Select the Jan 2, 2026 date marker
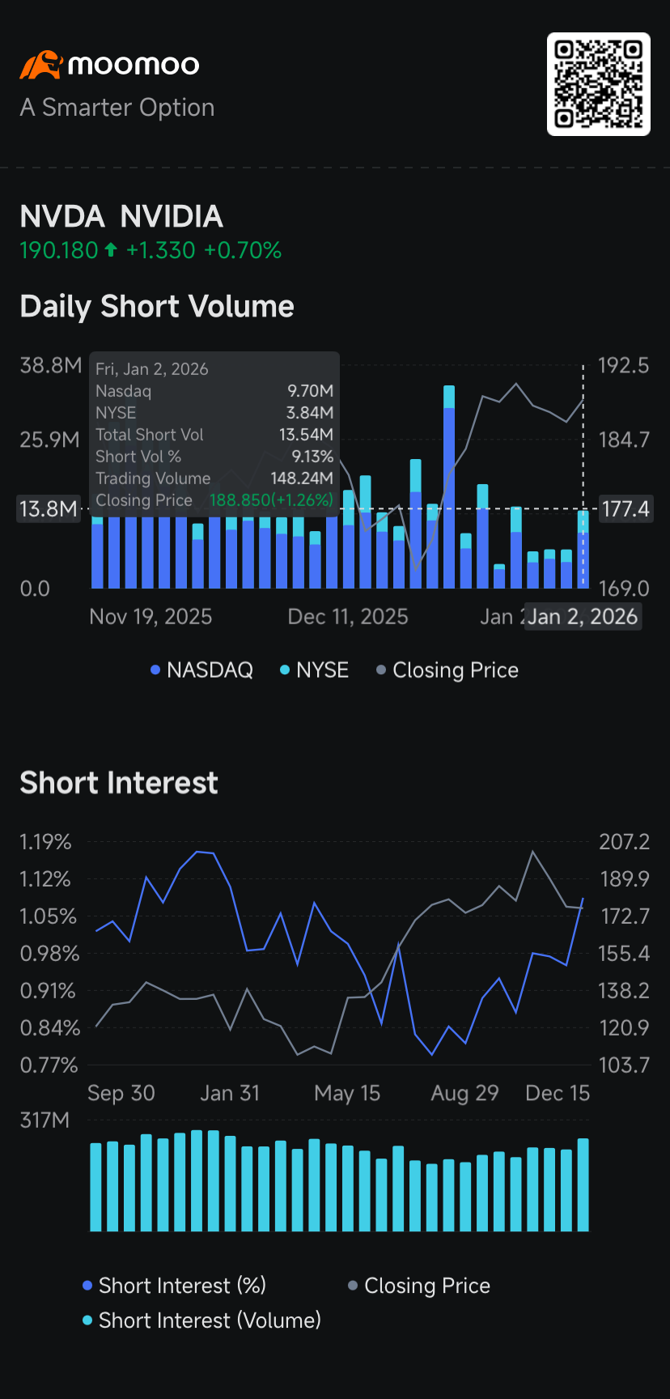The height and width of the screenshot is (1399, 670). (x=583, y=617)
